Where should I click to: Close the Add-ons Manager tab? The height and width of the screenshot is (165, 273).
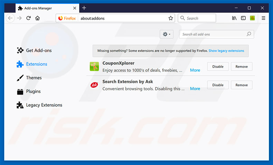75,8
